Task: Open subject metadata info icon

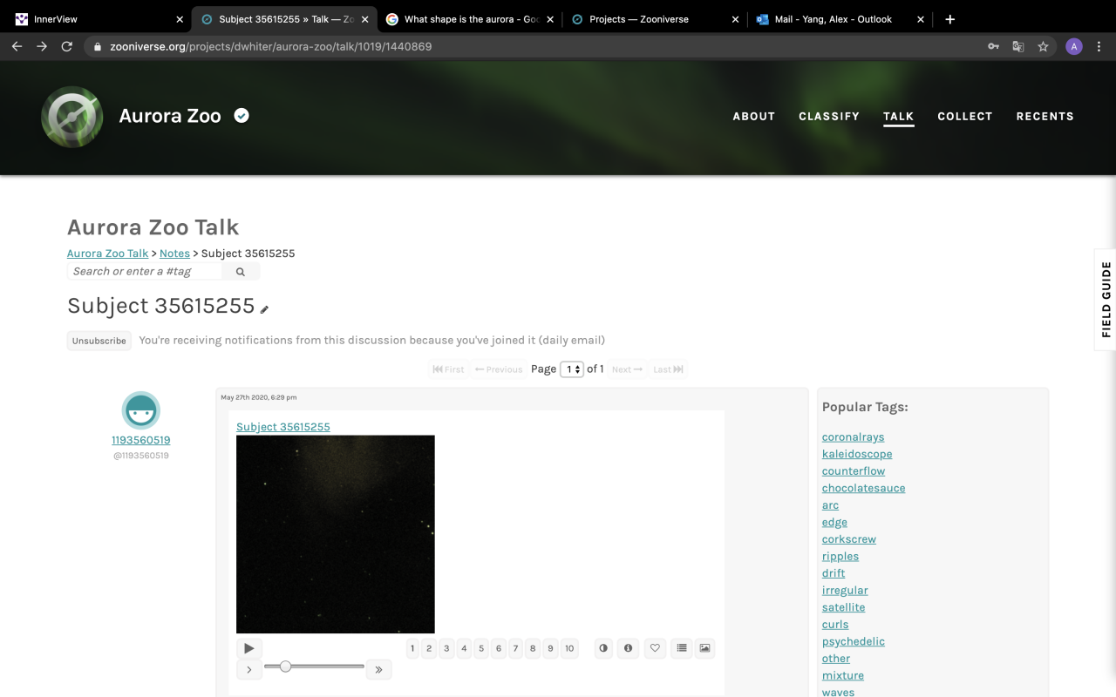Action: click(x=628, y=648)
